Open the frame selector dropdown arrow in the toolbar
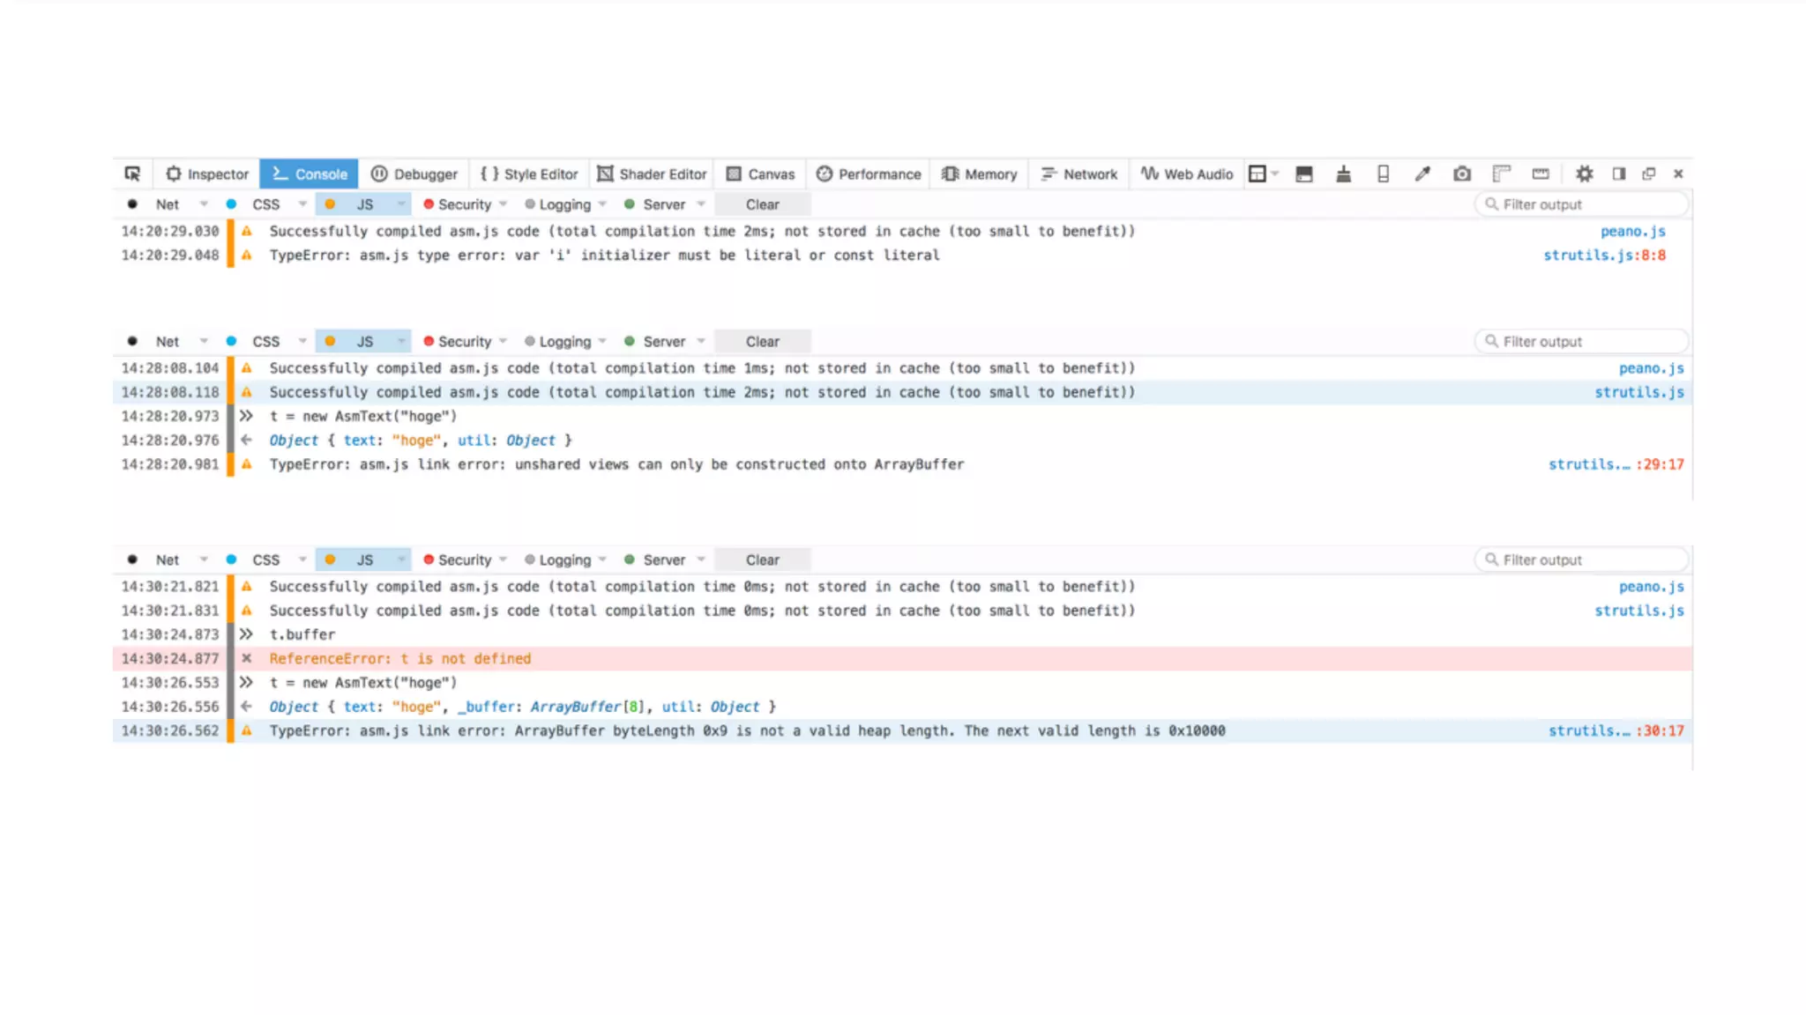The image size is (1806, 1015). (1275, 174)
